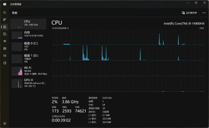Click Run new task button
Image resolution: width=209 pixels, height=128 pixels.
189,13
